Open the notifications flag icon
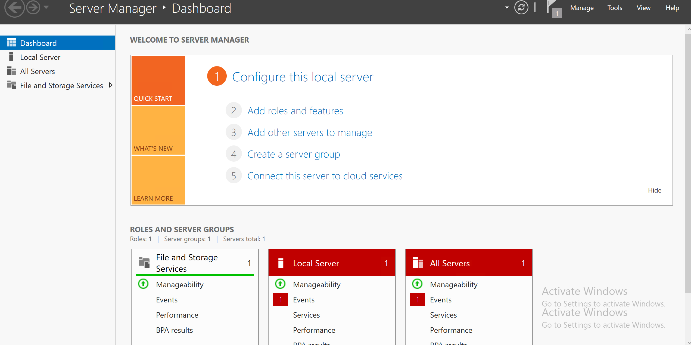 (552, 8)
